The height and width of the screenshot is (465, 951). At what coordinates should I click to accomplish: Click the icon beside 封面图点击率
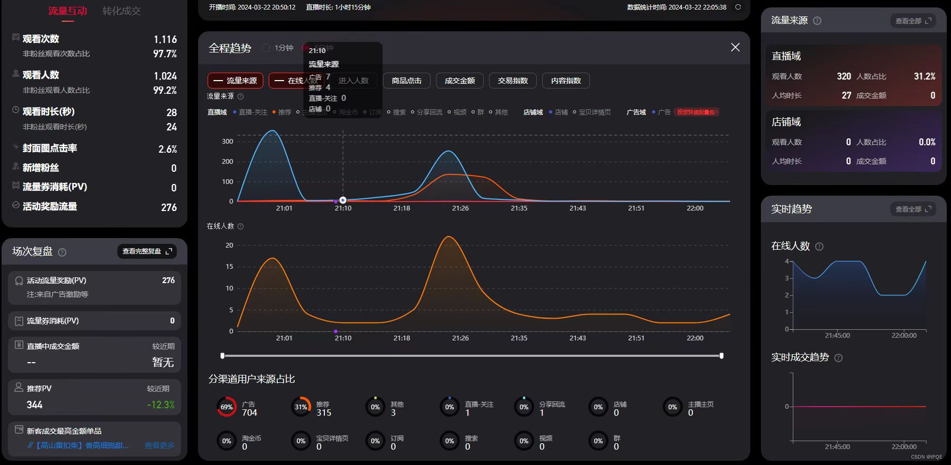pyautogui.click(x=16, y=146)
